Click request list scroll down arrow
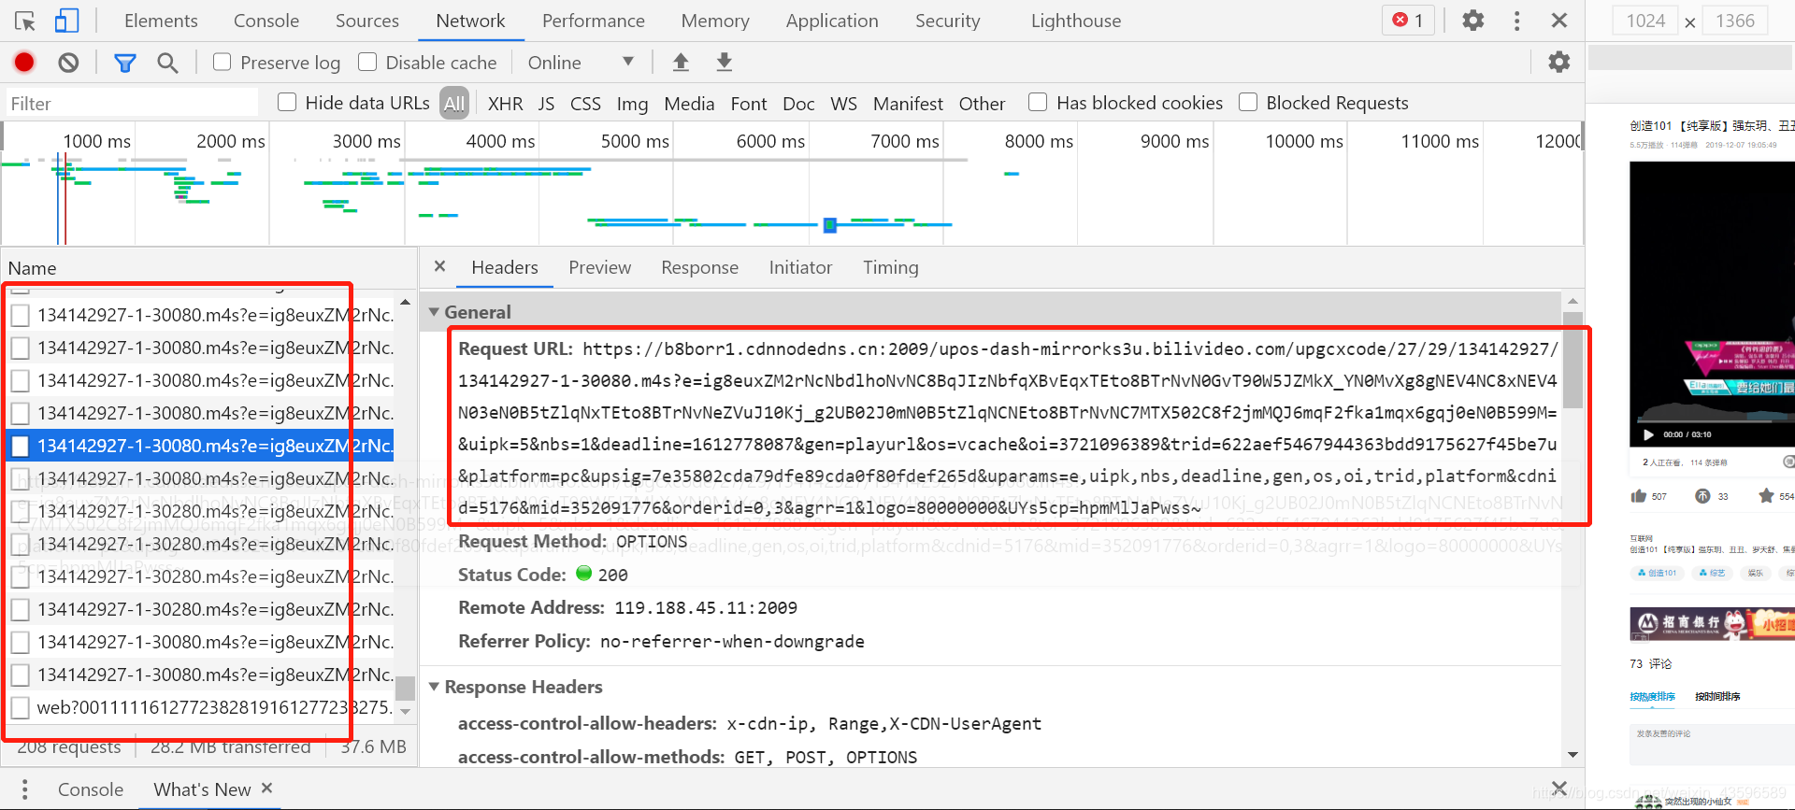Screen dimensions: 1795x810 tap(405, 712)
